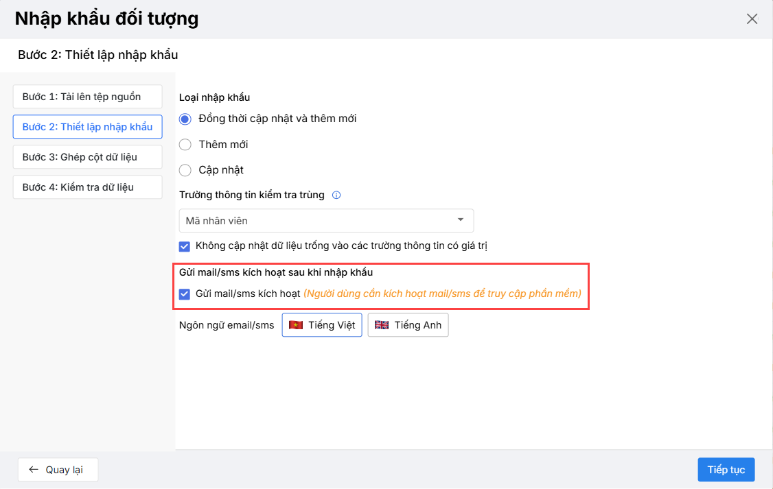773x489 pixels.
Task: Select the Cập nhật radio button
Action: (x=185, y=170)
